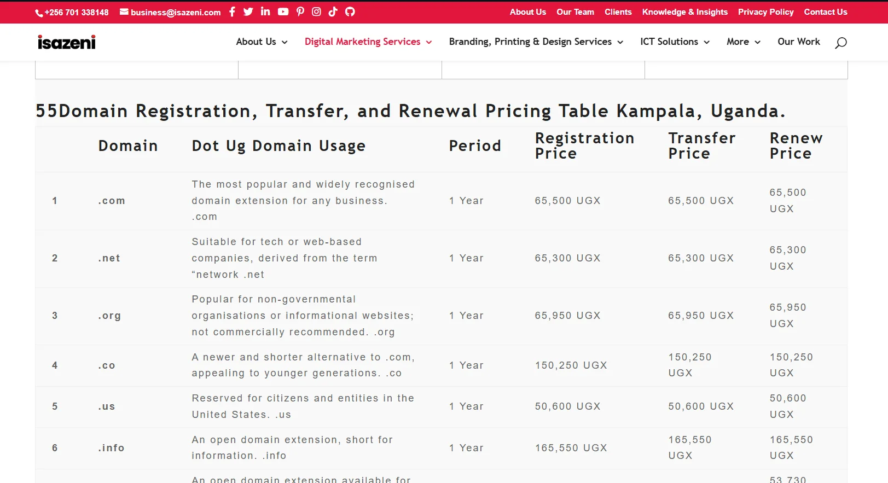Open the LinkedIn icon
Screen dimensions: 888x483
[265, 11]
